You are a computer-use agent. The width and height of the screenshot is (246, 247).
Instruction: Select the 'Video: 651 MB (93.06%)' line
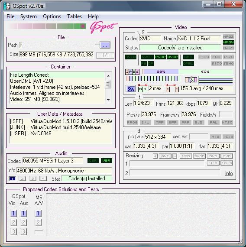(57, 99)
